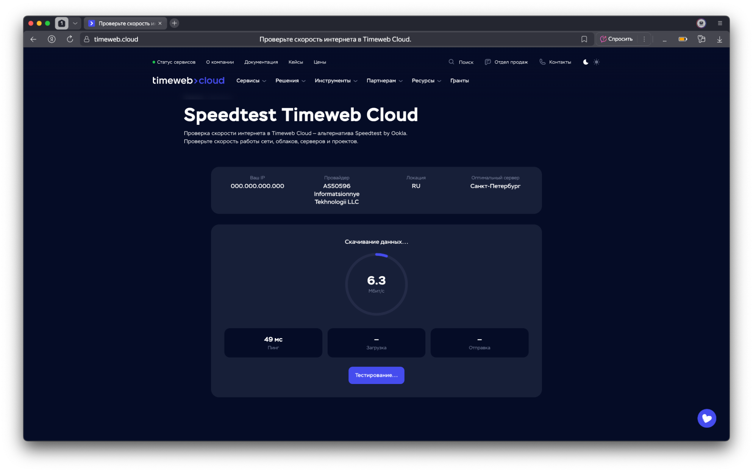Open the browser hamburger menu

coord(720,23)
